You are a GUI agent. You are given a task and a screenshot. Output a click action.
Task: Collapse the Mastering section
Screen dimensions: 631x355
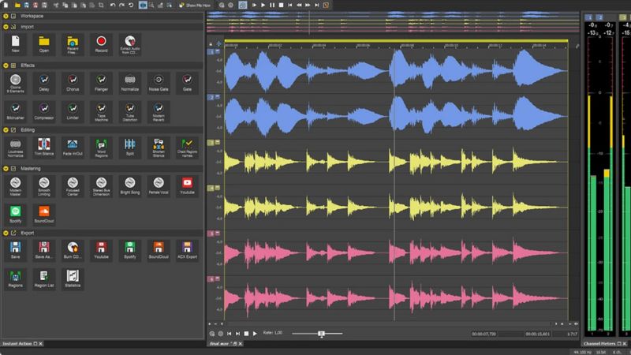coord(7,167)
